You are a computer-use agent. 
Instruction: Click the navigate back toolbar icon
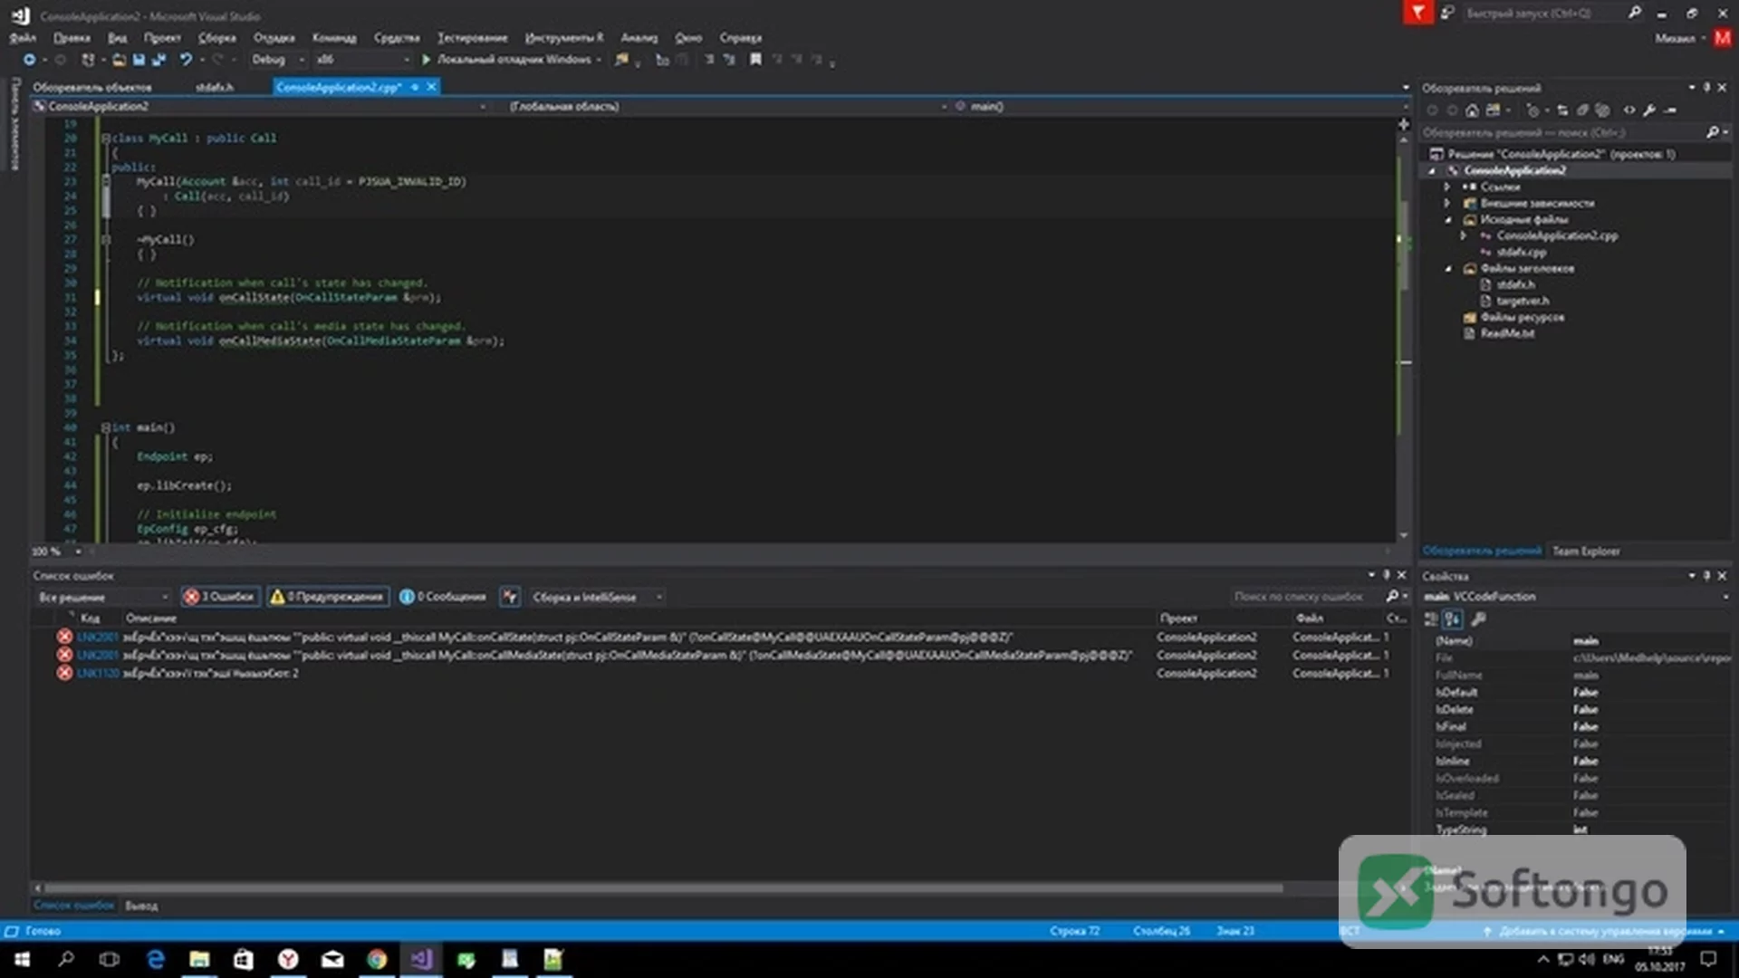[x=29, y=60]
